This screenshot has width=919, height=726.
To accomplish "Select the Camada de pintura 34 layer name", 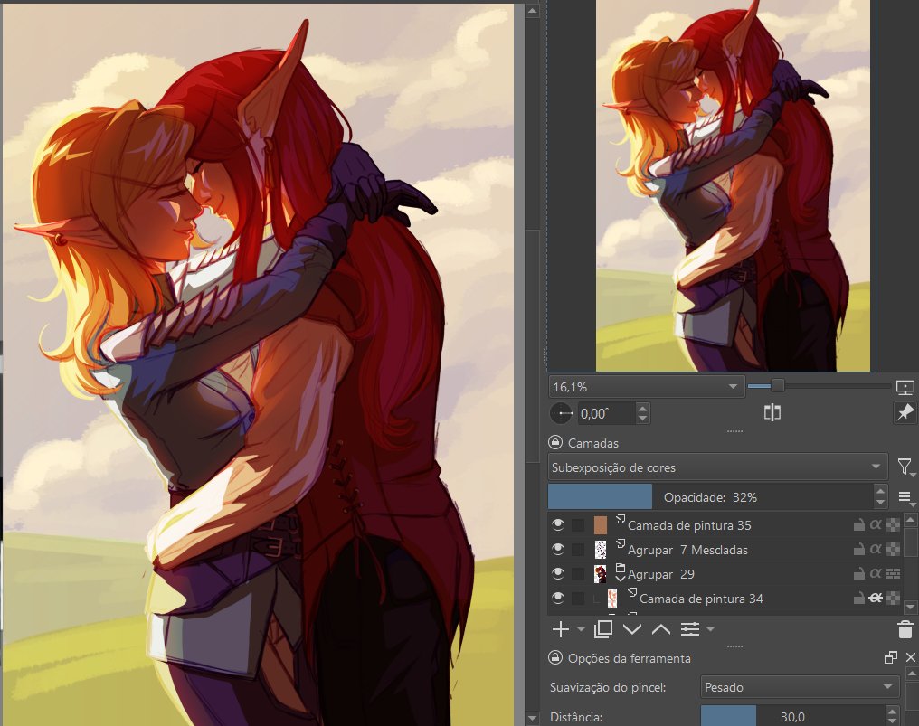I will click(701, 599).
